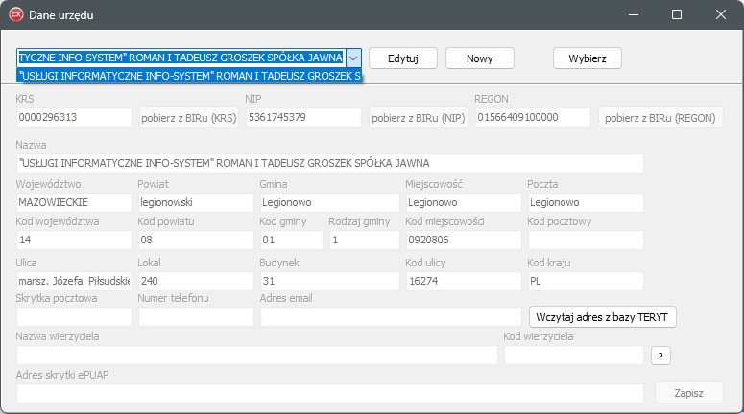Expand the office name combo box arrow
Screen dimensions: 744x414
point(353,57)
